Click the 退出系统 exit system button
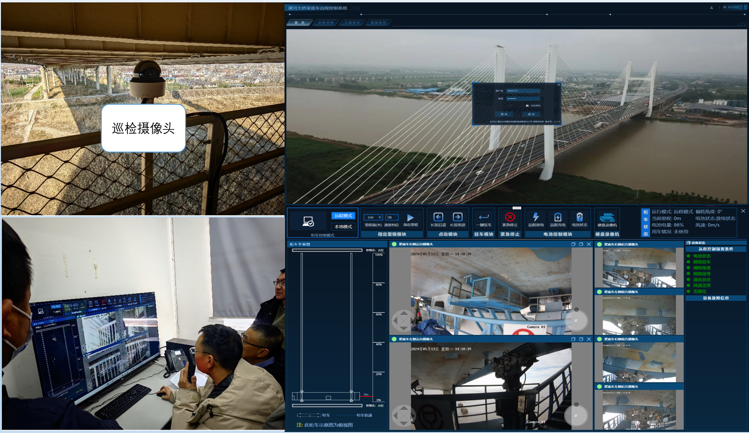The image size is (749, 433). [x=731, y=8]
